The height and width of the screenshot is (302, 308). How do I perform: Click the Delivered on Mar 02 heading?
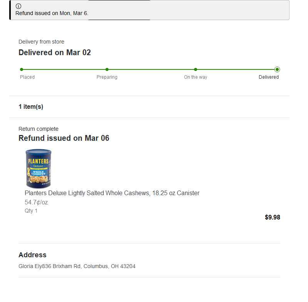pos(55,52)
